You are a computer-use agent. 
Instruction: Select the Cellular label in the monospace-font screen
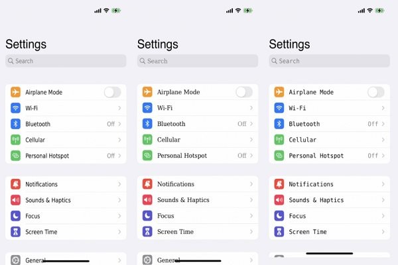point(302,140)
